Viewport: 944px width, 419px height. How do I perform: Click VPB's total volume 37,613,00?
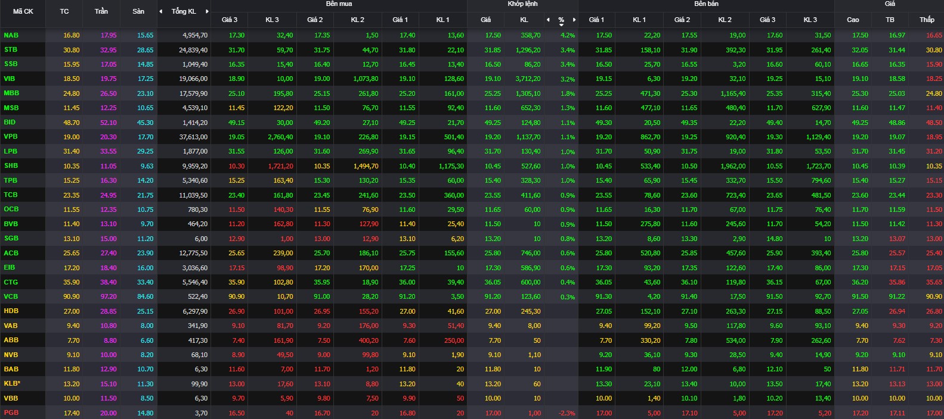193,137
